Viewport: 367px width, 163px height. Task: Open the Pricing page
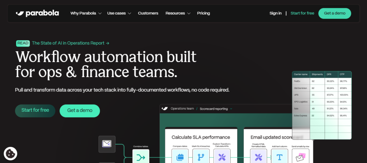204,13
